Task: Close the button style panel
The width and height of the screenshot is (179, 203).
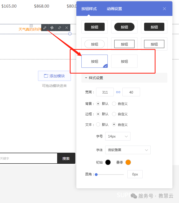Action: 164,9
